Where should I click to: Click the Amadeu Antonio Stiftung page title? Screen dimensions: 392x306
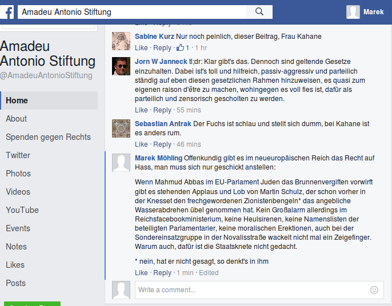click(48, 54)
